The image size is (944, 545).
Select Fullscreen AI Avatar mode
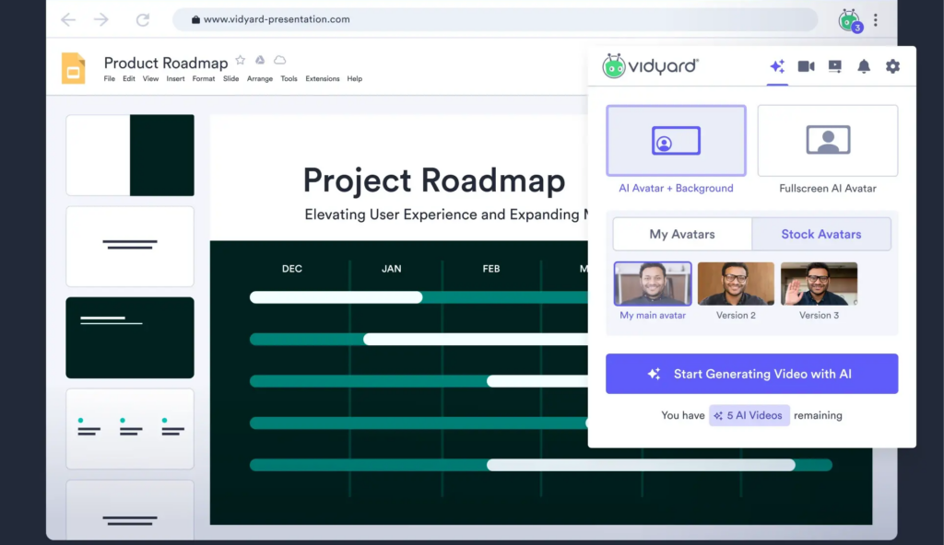(x=828, y=141)
